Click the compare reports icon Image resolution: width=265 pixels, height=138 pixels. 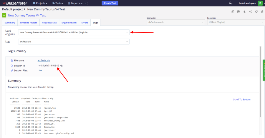click(x=233, y=12)
